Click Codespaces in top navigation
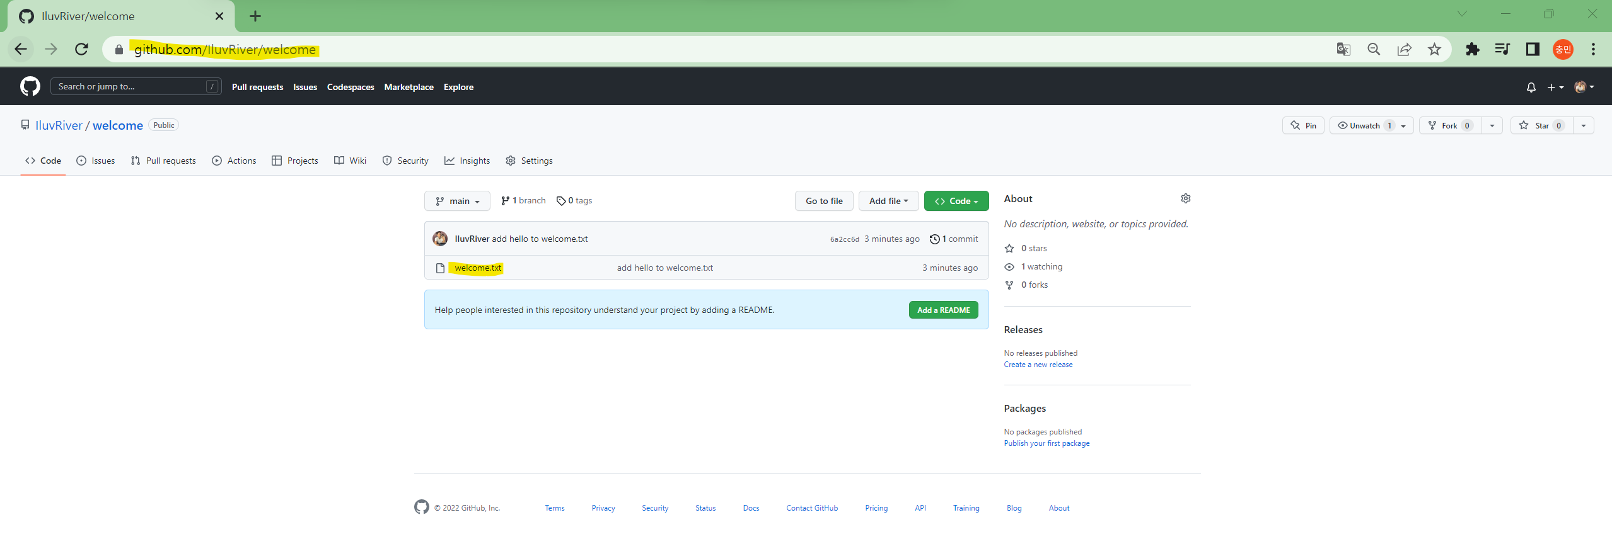 tap(351, 87)
